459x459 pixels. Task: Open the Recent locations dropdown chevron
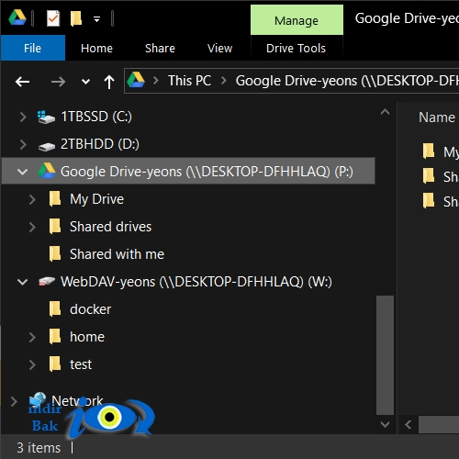[x=86, y=82]
